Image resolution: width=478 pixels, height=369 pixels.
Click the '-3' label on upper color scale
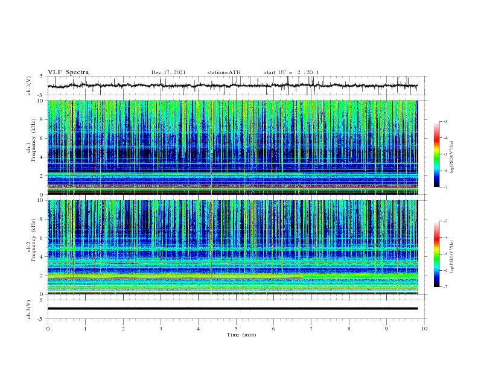click(x=445, y=121)
